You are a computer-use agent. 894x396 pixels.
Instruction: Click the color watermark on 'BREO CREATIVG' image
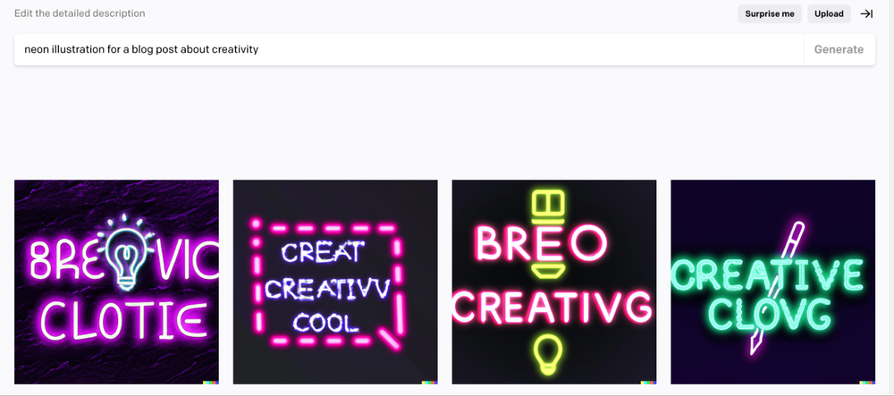649,383
